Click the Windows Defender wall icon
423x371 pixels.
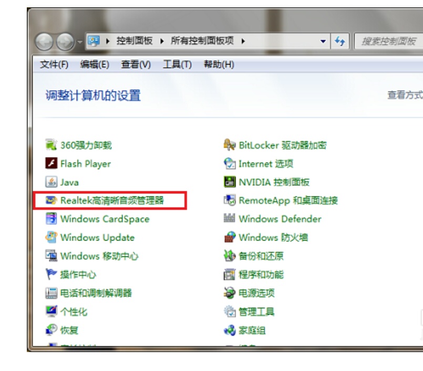[x=230, y=218]
